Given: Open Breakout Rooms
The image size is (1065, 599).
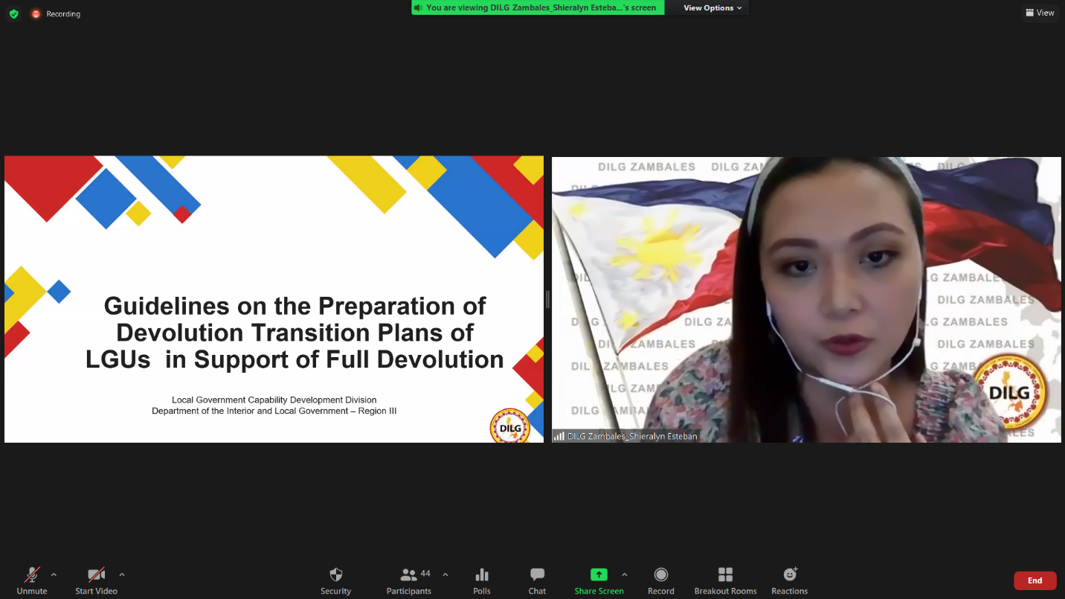Looking at the screenshot, I should click(725, 580).
